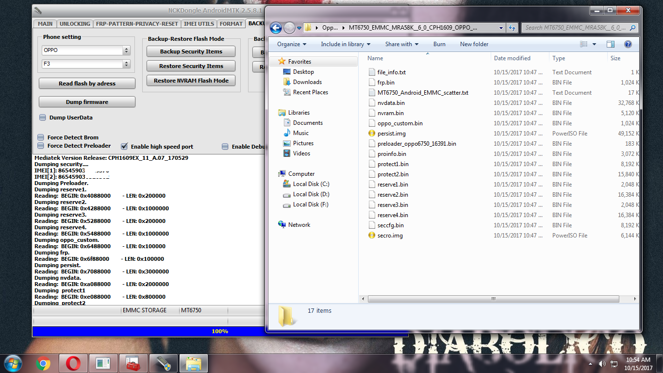Click the Burn toolbar item
Viewport: 663px width, 373px height.
coord(439,44)
